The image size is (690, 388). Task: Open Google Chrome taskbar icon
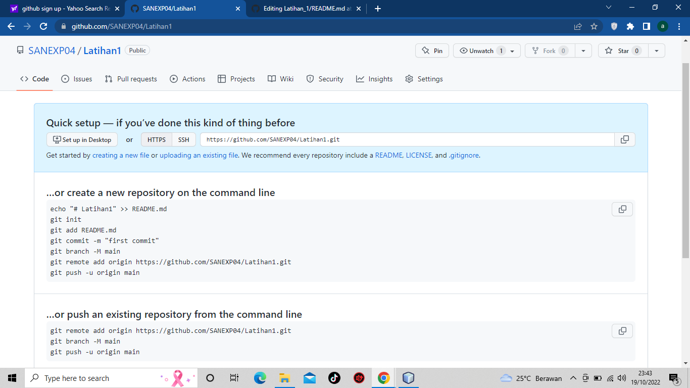[383, 378]
